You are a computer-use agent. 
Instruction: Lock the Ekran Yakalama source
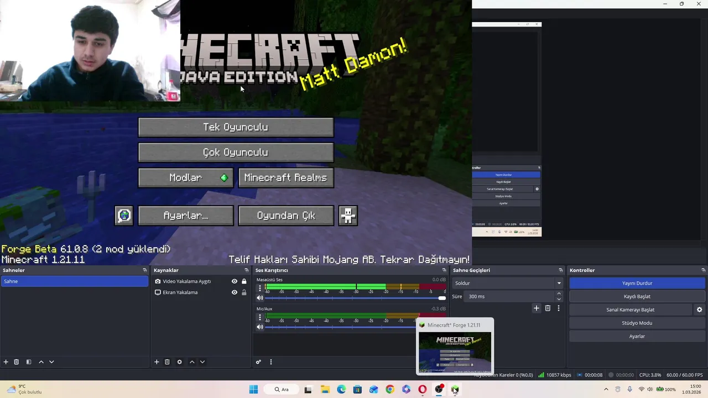click(x=244, y=292)
